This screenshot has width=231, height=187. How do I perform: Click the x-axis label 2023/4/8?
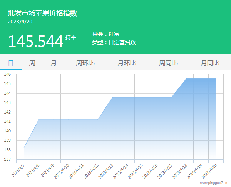pos(33,171)
